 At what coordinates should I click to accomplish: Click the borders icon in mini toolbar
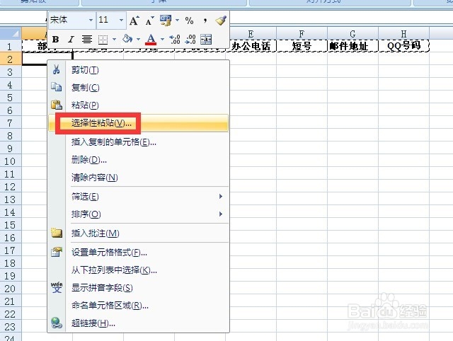click(103, 39)
